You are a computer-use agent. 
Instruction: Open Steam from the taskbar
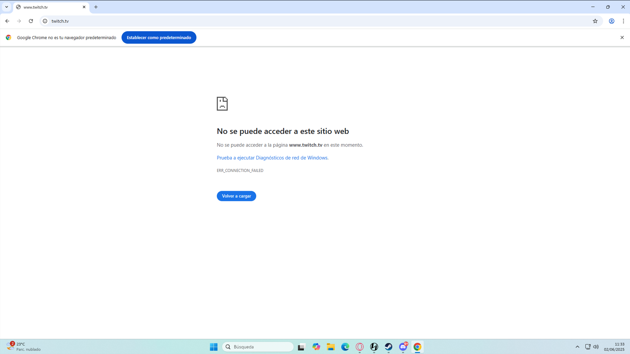coord(389,347)
